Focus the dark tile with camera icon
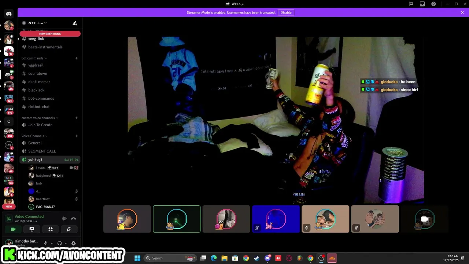469x264 pixels. coord(425,219)
